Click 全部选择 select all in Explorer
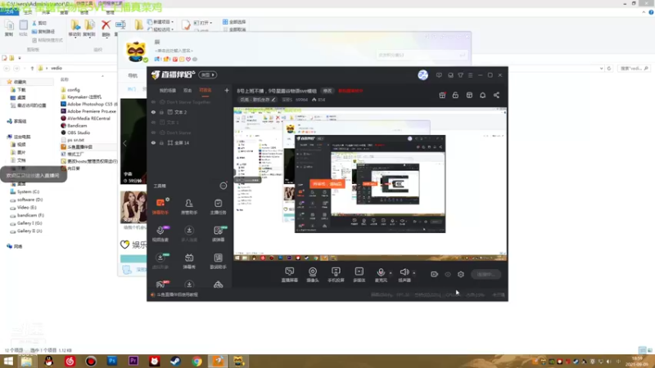The image size is (655, 368). (234, 22)
